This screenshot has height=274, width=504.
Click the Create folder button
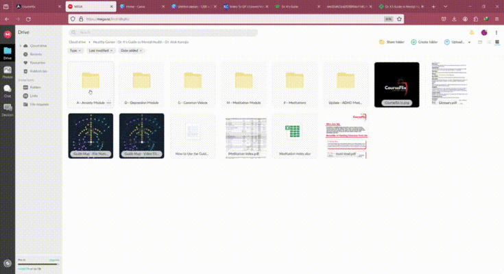(x=424, y=42)
